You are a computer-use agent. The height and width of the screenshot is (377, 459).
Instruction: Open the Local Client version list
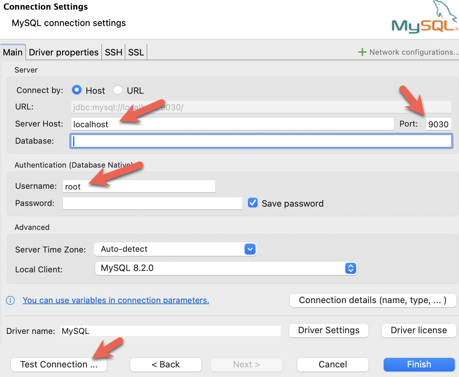pyautogui.click(x=226, y=268)
